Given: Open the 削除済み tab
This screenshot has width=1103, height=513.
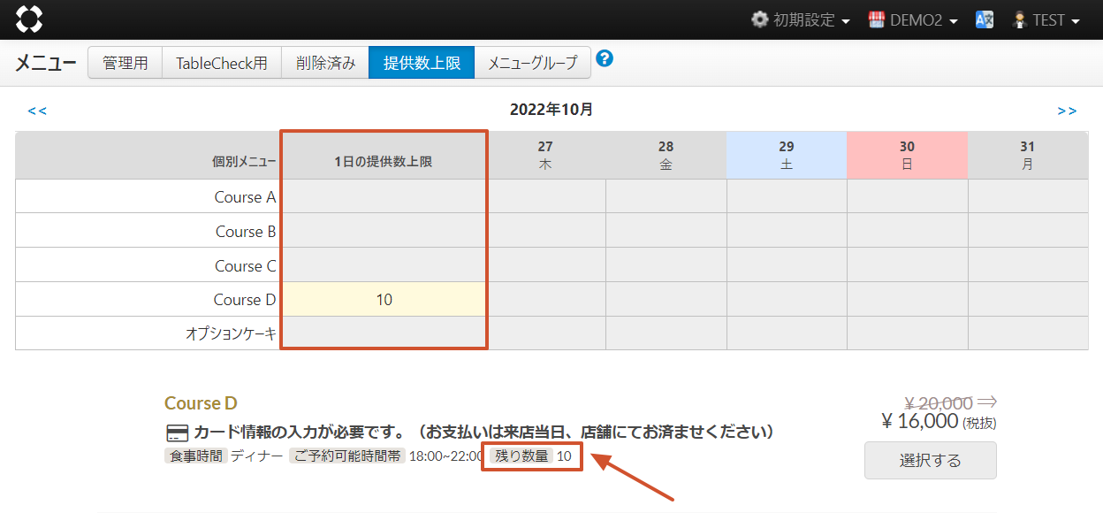Looking at the screenshot, I should (325, 63).
